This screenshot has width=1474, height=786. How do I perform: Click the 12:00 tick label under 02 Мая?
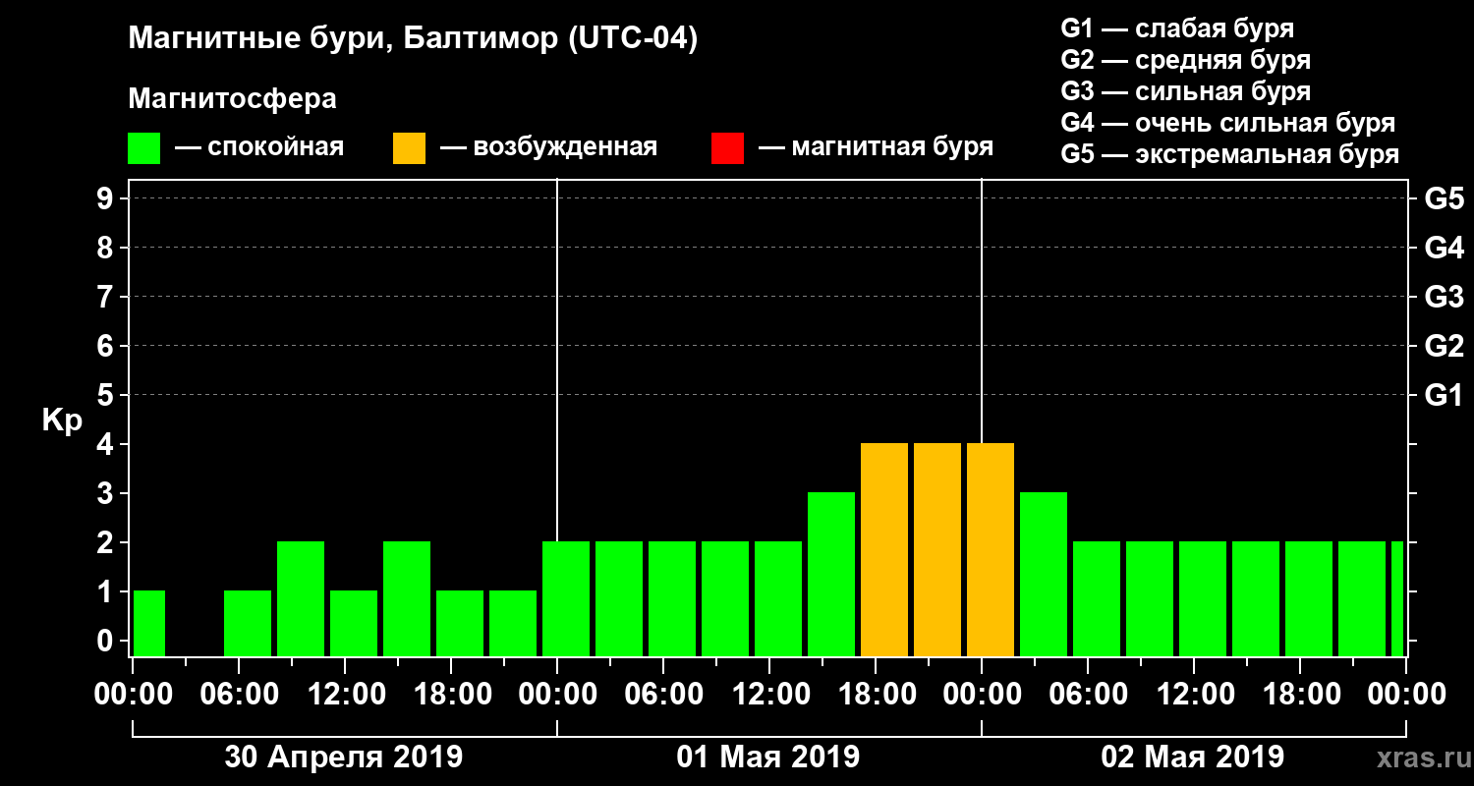pyautogui.click(x=1193, y=695)
